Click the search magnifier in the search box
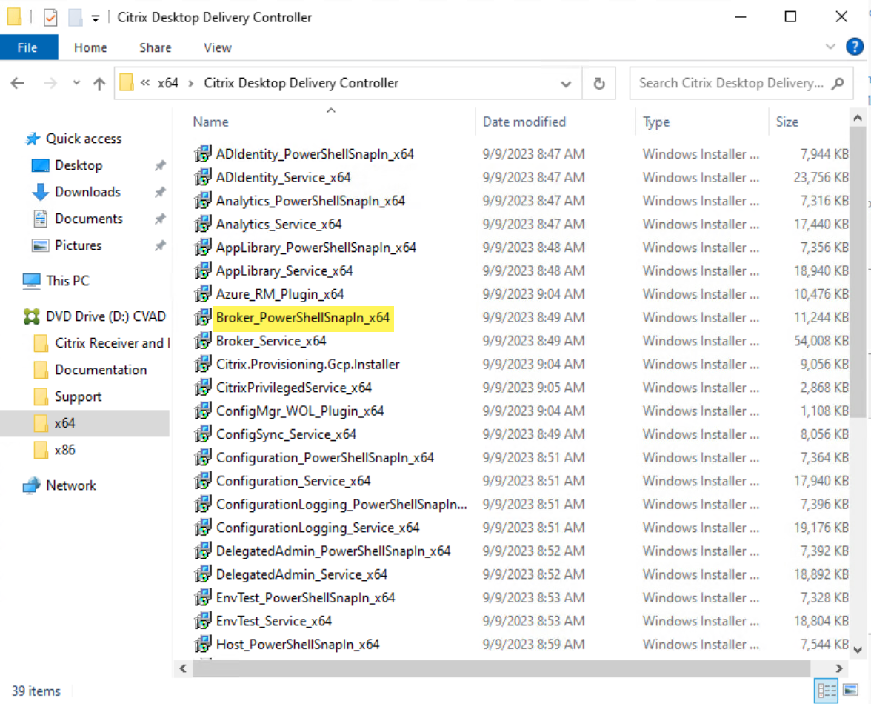Screen dimensions: 871x704 (836, 83)
